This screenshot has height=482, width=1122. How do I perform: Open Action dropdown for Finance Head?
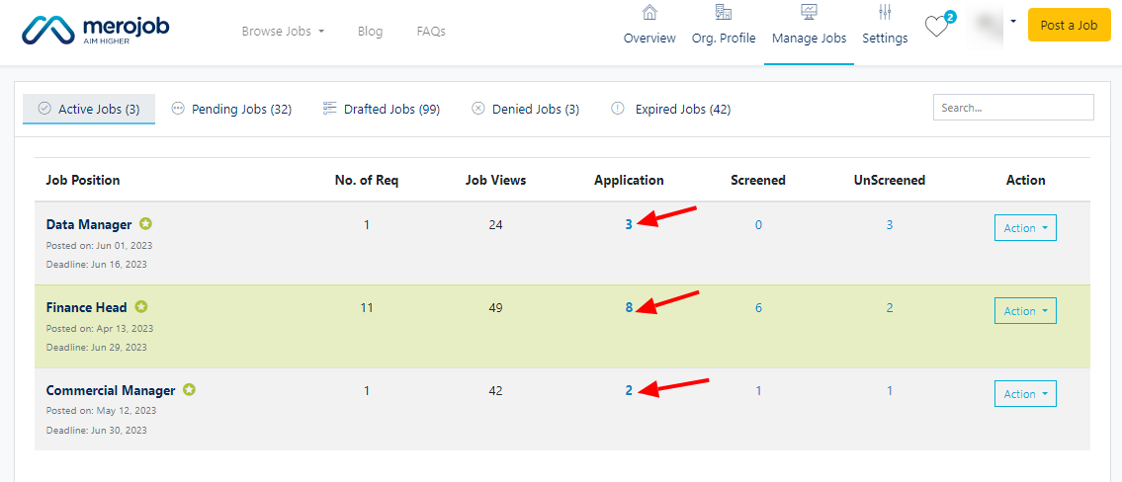[x=1025, y=311]
